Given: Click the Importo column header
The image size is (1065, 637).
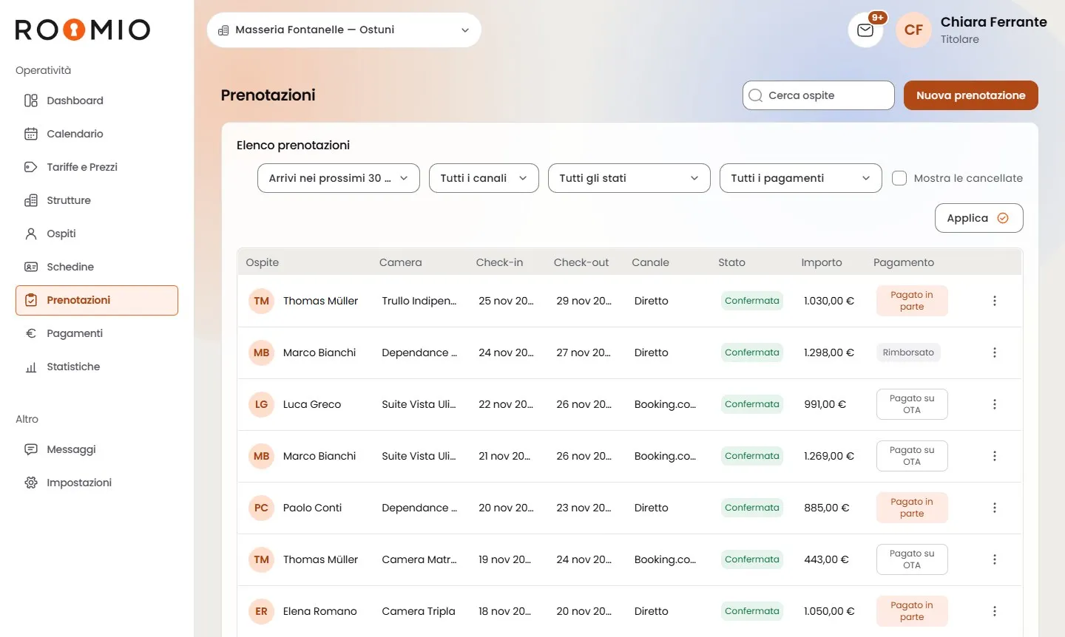Looking at the screenshot, I should [822, 262].
